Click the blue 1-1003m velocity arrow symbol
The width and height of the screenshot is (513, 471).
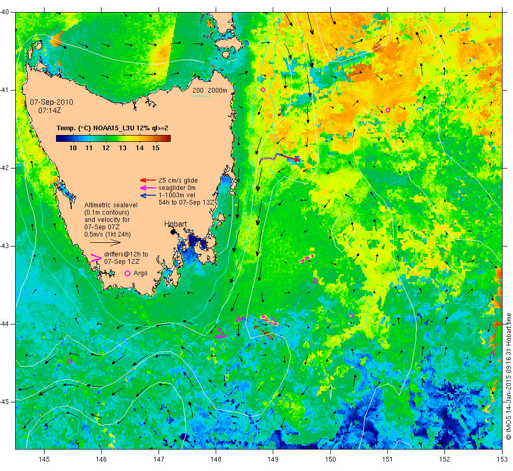[x=148, y=195]
